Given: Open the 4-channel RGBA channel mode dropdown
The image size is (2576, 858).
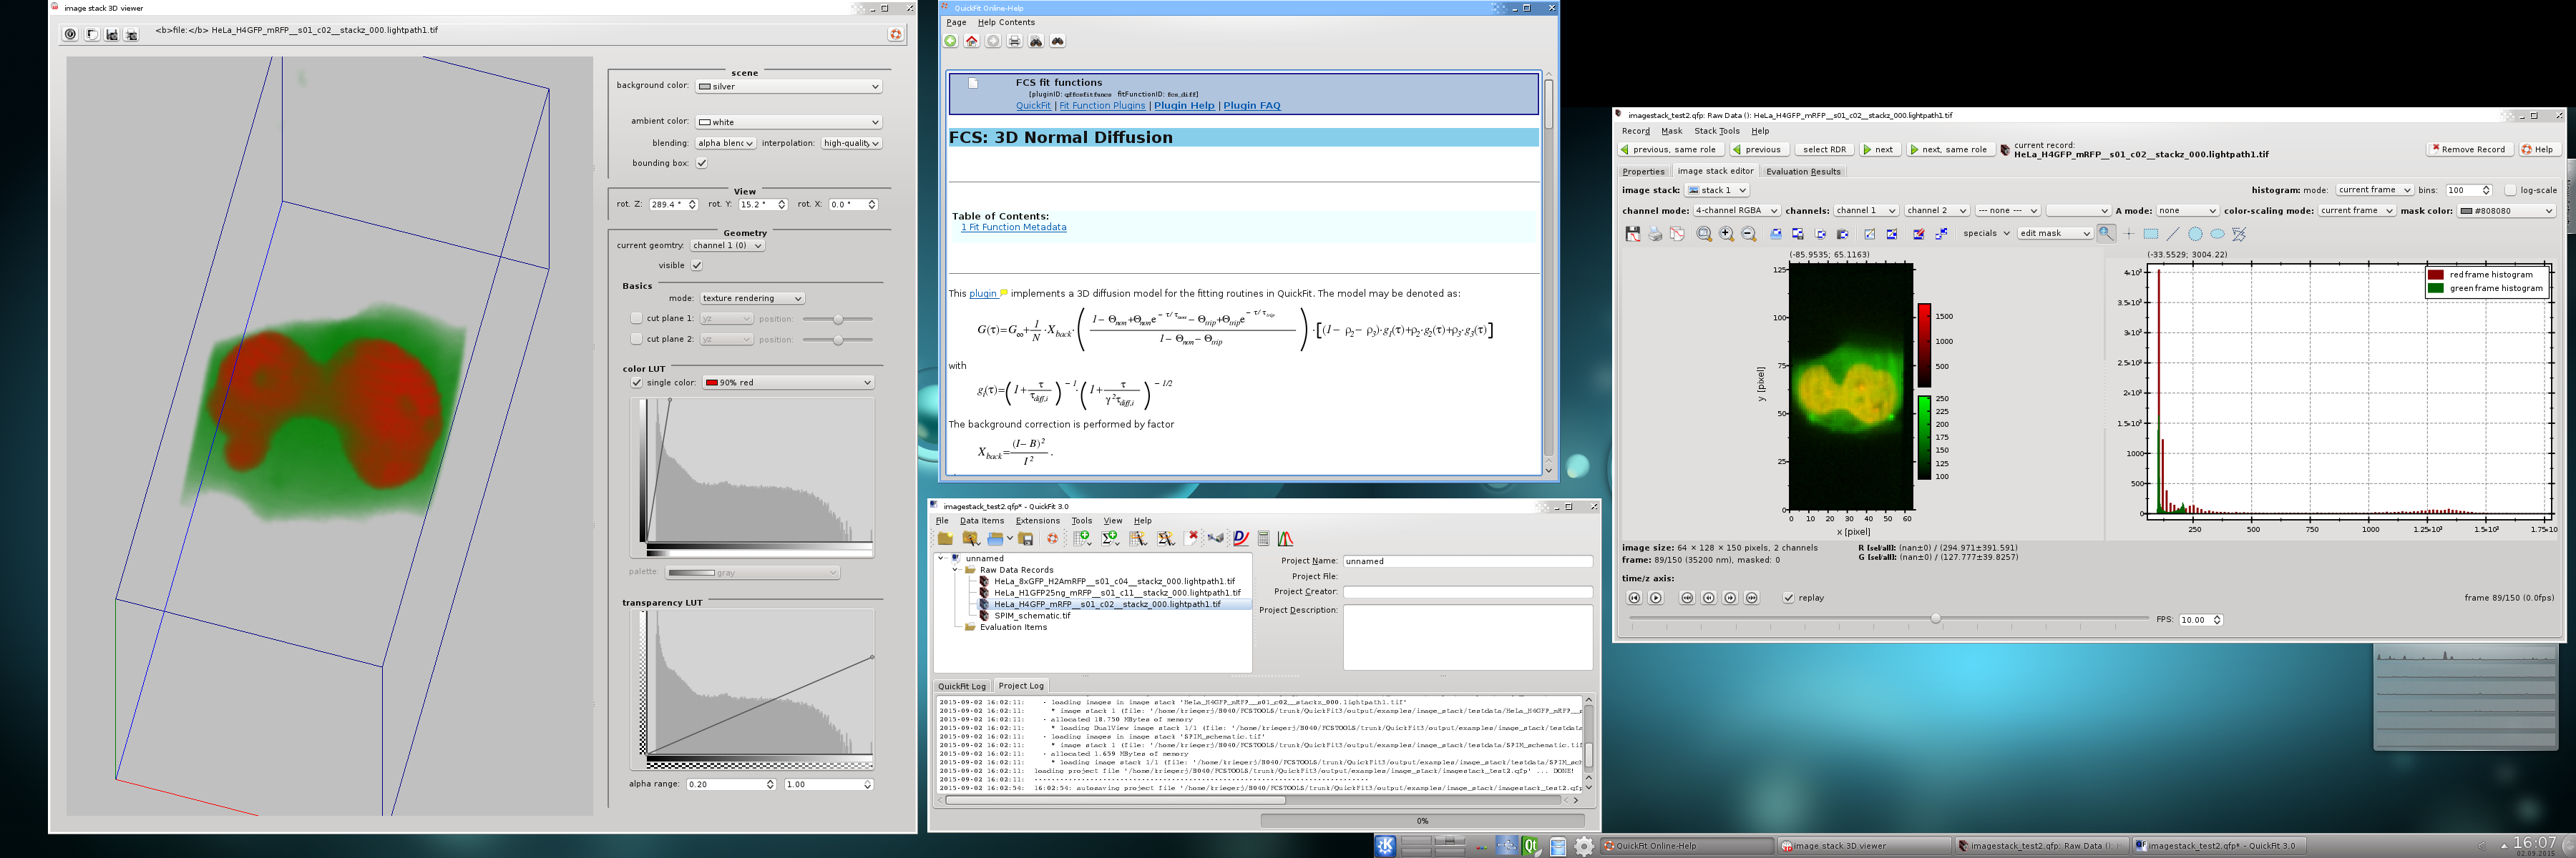Looking at the screenshot, I should (1736, 211).
